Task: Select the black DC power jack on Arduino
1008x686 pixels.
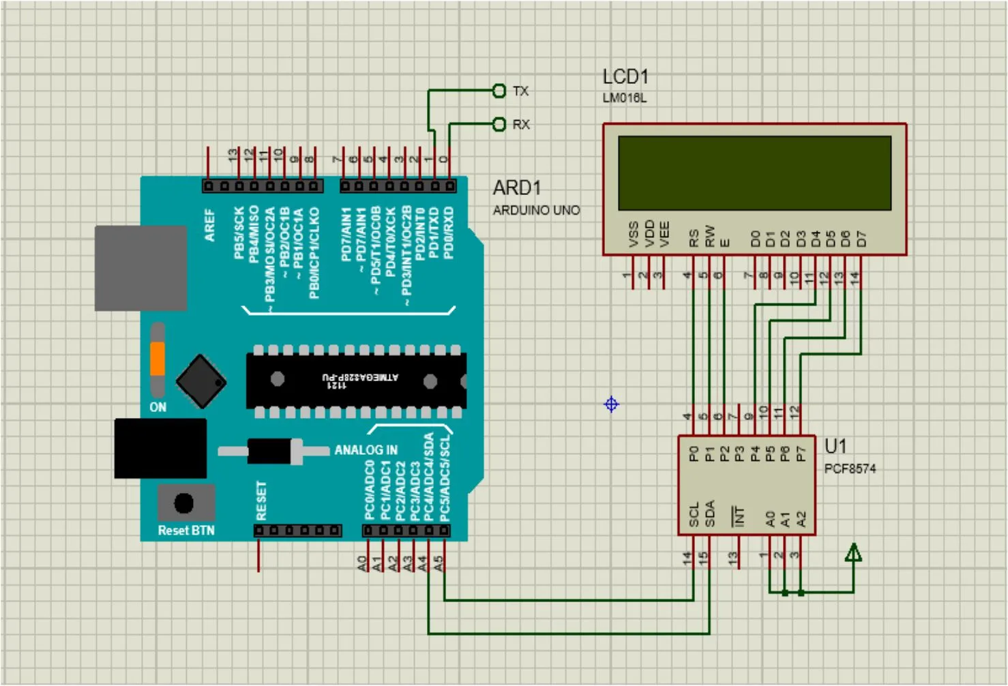Action: pos(160,449)
